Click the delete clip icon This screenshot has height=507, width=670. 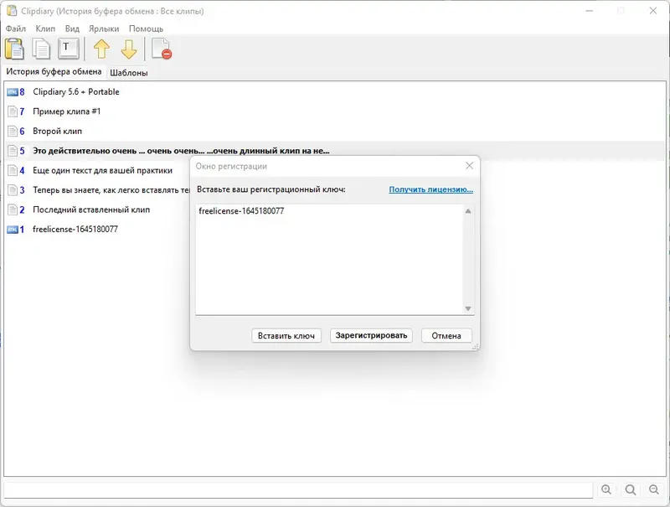tap(162, 49)
